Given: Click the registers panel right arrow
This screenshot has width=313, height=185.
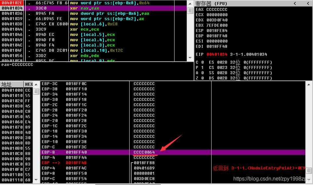Looking at the screenshot, I should (308, 3).
